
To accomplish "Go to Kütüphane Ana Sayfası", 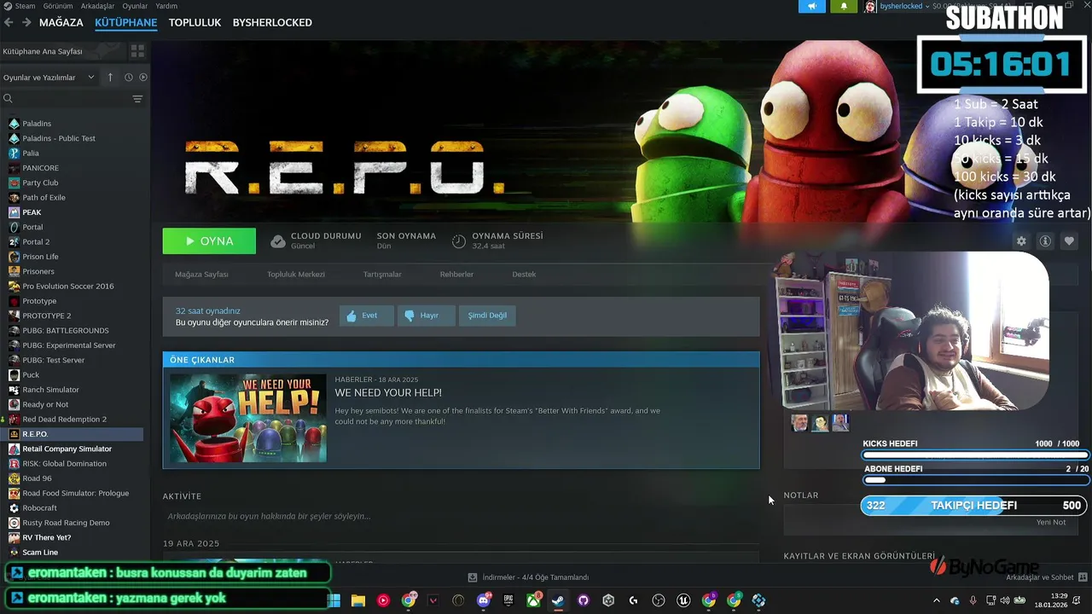I will [43, 51].
